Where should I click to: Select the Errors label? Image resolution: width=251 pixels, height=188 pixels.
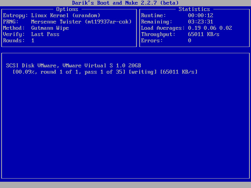click(152, 40)
